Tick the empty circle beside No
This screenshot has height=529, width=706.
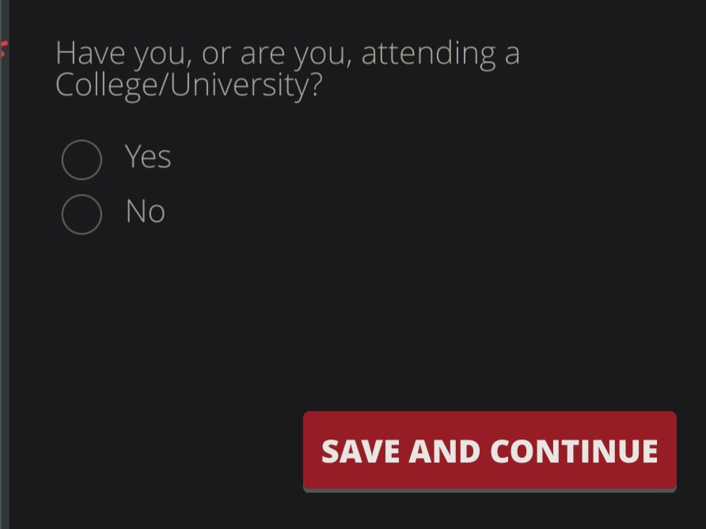coord(82,214)
